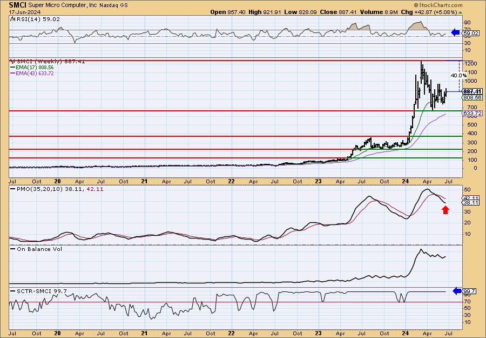This screenshot has width=486, height=338.
Task: Click the boxed 808.56 EMA tag on axis
Action: [x=473, y=97]
